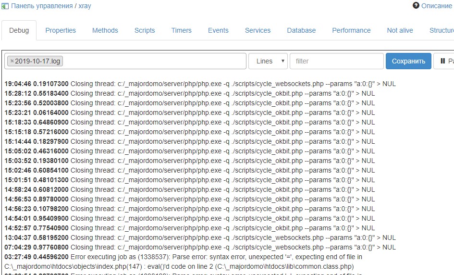The image size is (454, 275).
Task: Open the Services tab
Action: pyautogui.click(x=258, y=30)
